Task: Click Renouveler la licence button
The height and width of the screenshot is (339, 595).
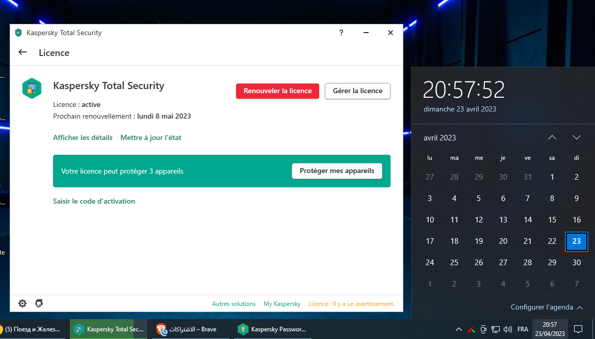Action: point(277,91)
